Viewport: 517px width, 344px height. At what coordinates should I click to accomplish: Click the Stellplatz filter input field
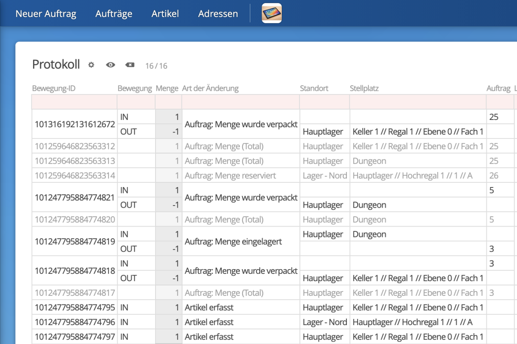[x=417, y=102]
